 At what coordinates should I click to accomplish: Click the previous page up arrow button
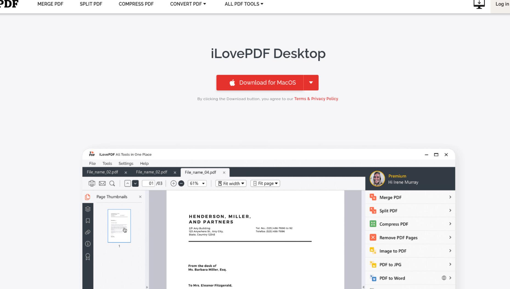coord(128,183)
